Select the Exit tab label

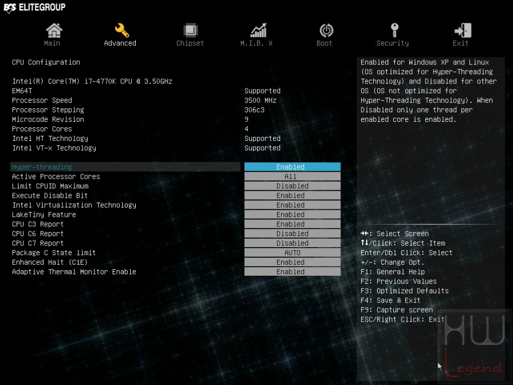click(460, 43)
